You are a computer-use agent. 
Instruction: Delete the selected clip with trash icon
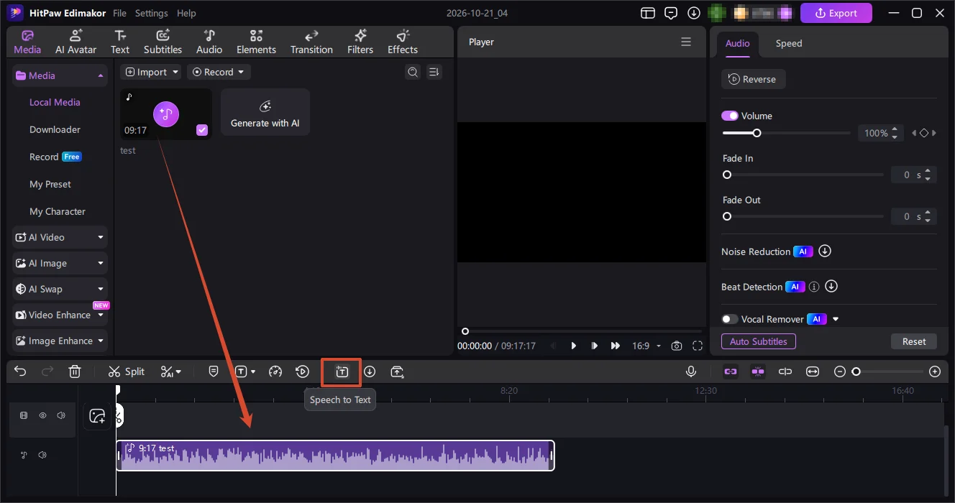(x=75, y=372)
